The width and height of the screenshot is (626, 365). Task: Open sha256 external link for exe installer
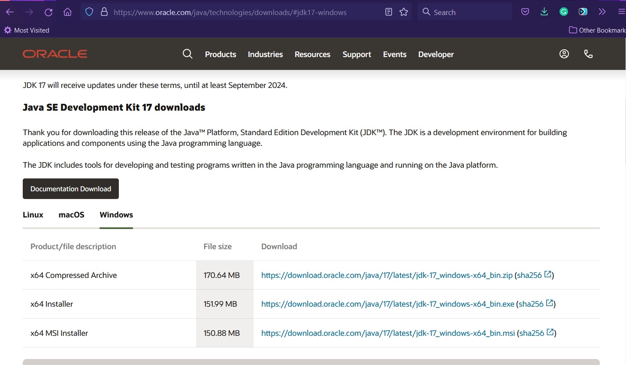point(536,304)
